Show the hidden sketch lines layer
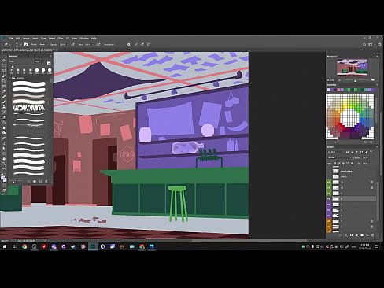The image size is (384, 288). (329, 171)
